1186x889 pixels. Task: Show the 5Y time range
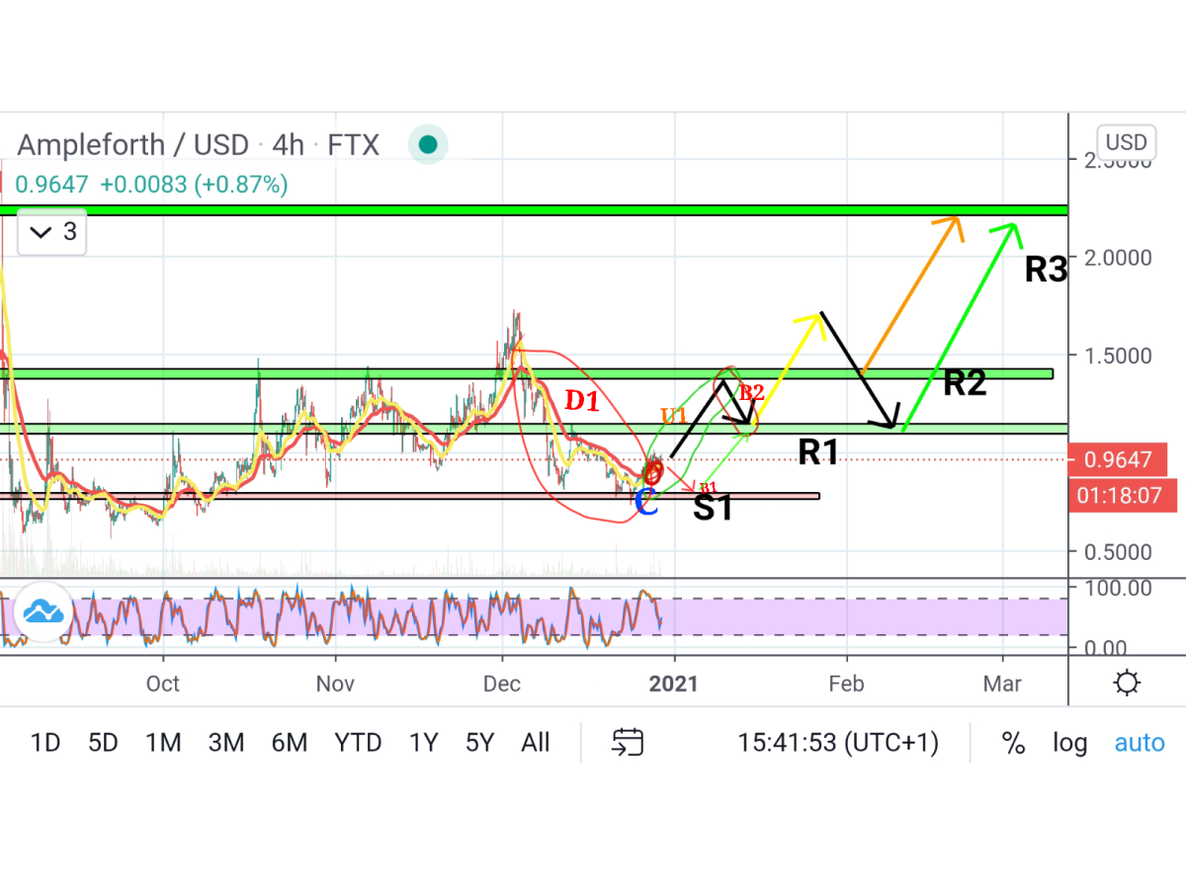coord(480,743)
